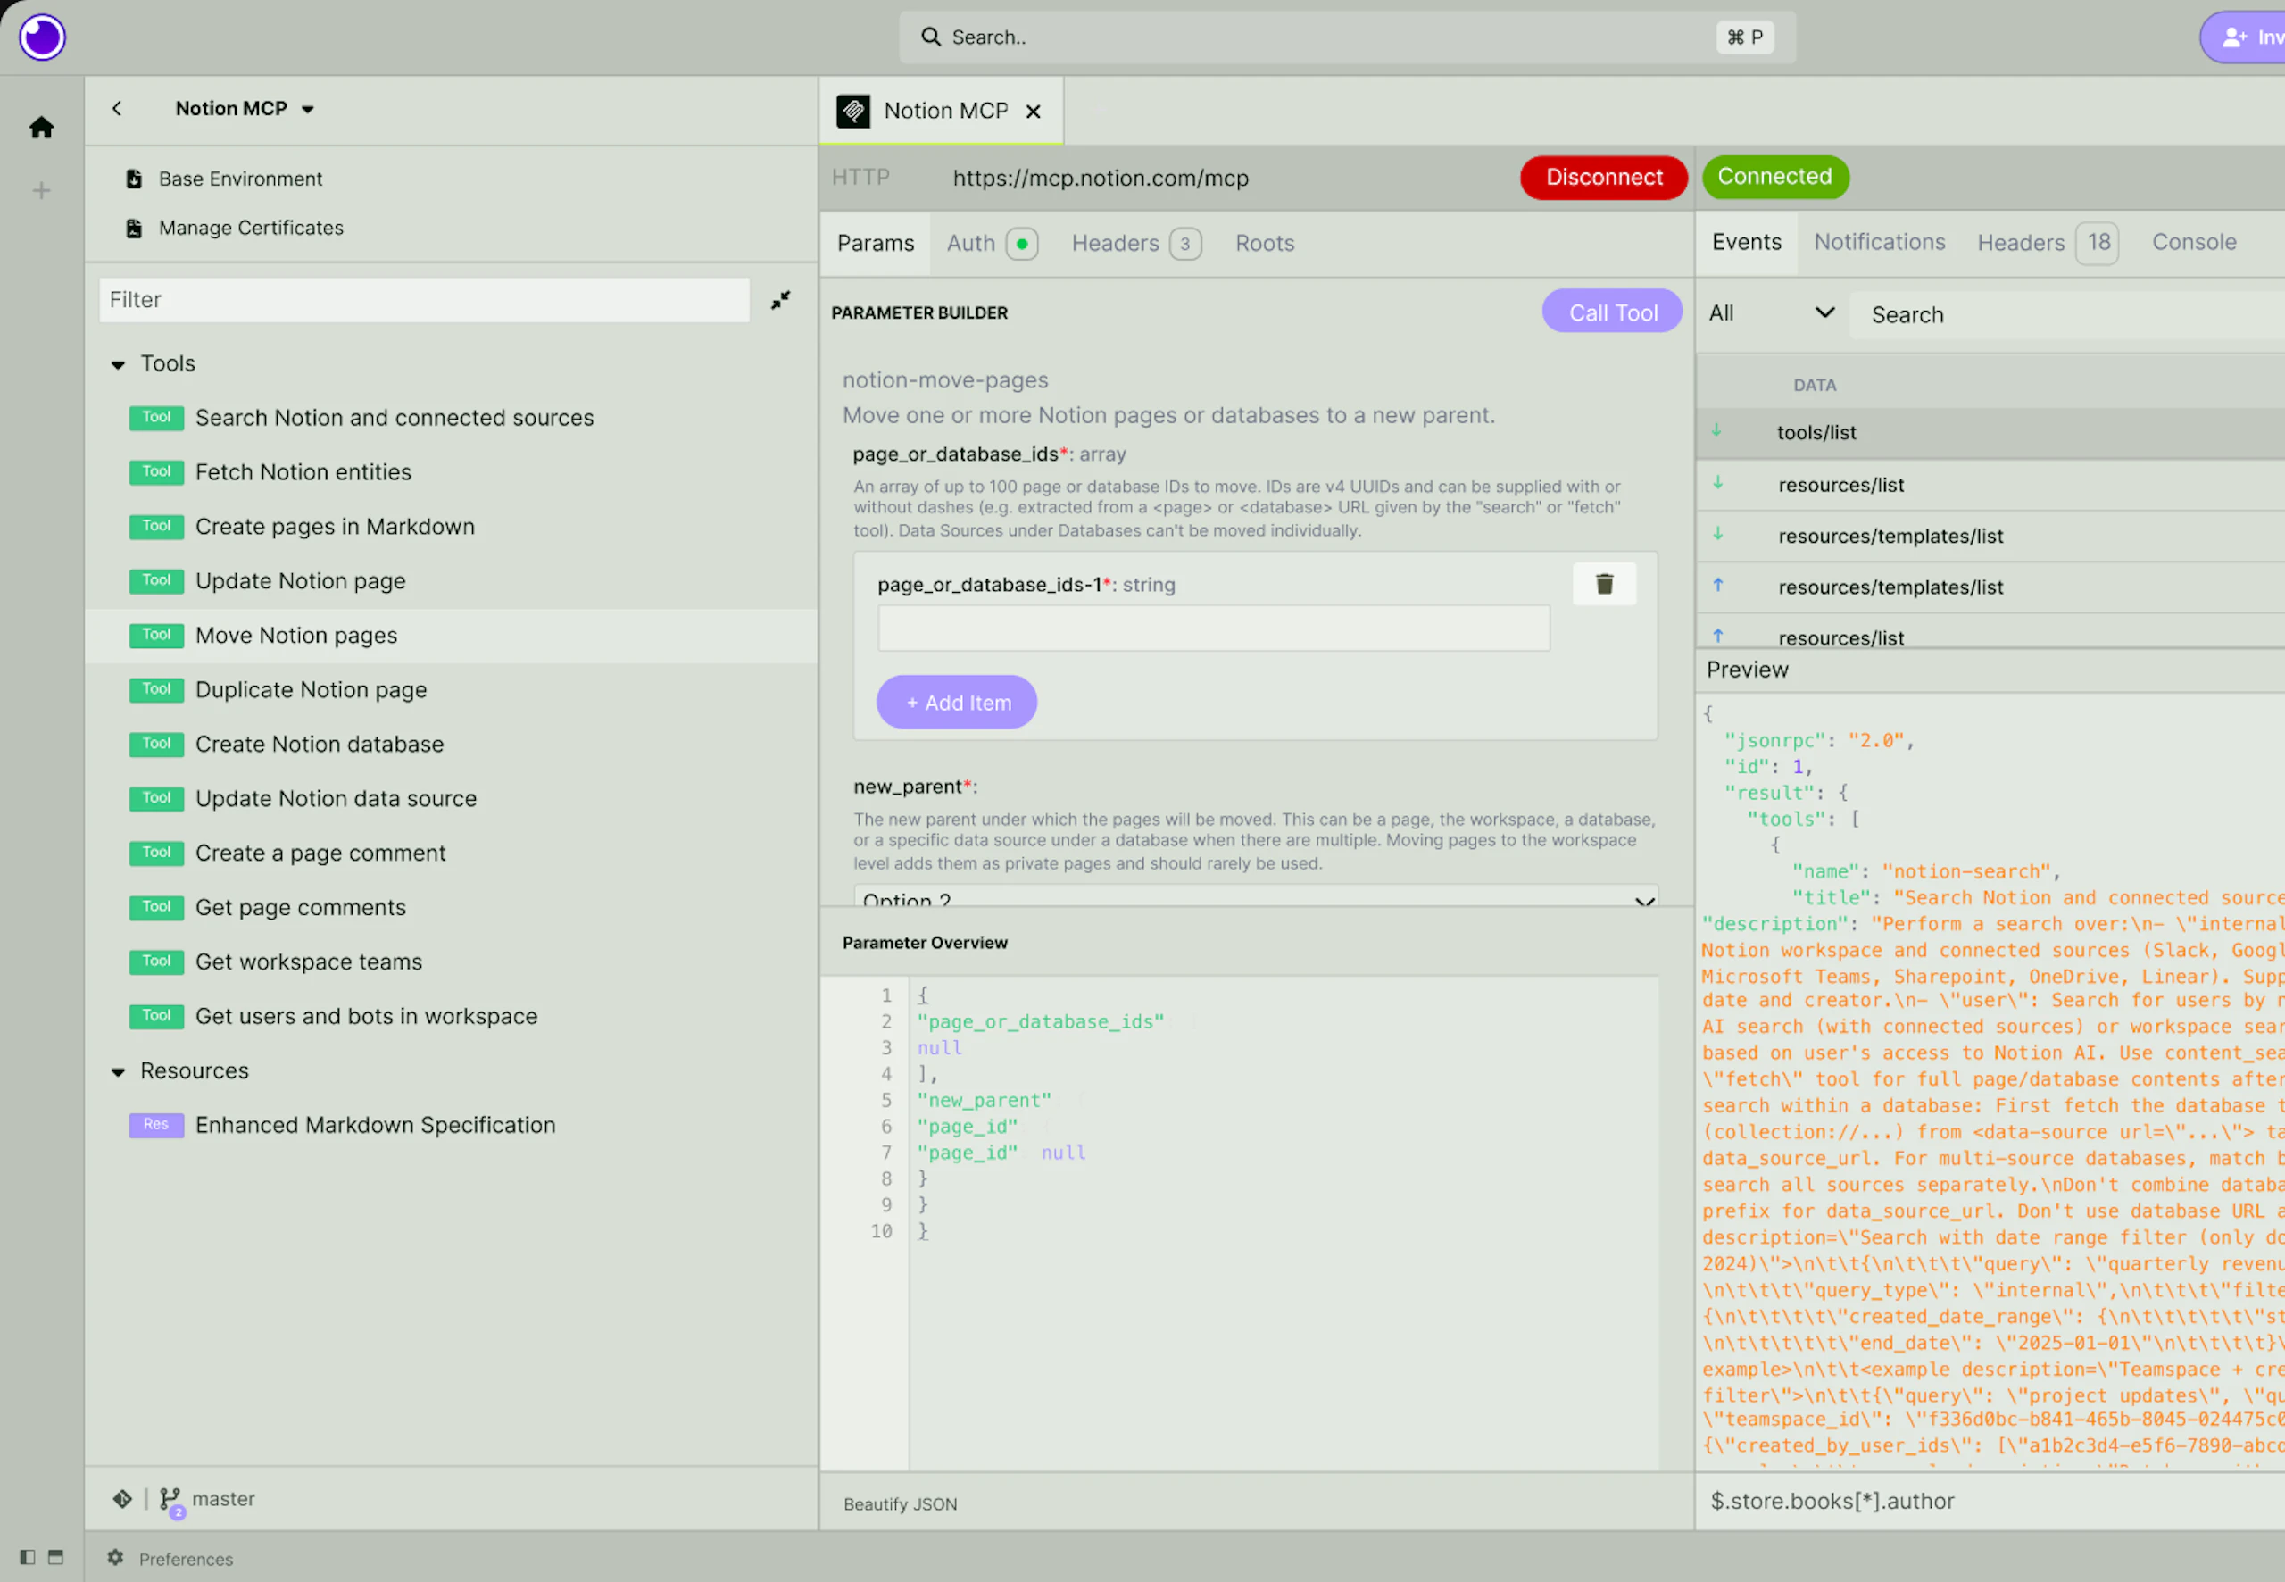Click the home icon in the sidebar
Image resolution: width=2285 pixels, height=1582 pixels.
tap(41, 127)
